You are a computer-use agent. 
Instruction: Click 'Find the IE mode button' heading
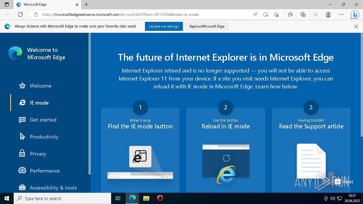pyautogui.click(x=140, y=126)
